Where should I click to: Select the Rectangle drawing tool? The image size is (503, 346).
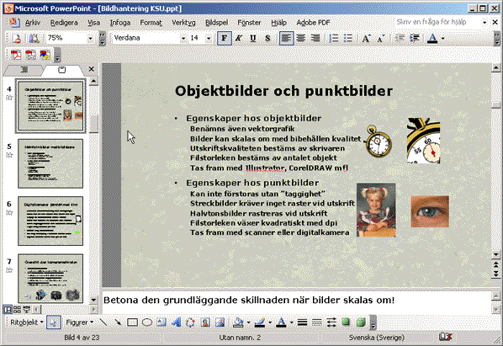coord(132,322)
